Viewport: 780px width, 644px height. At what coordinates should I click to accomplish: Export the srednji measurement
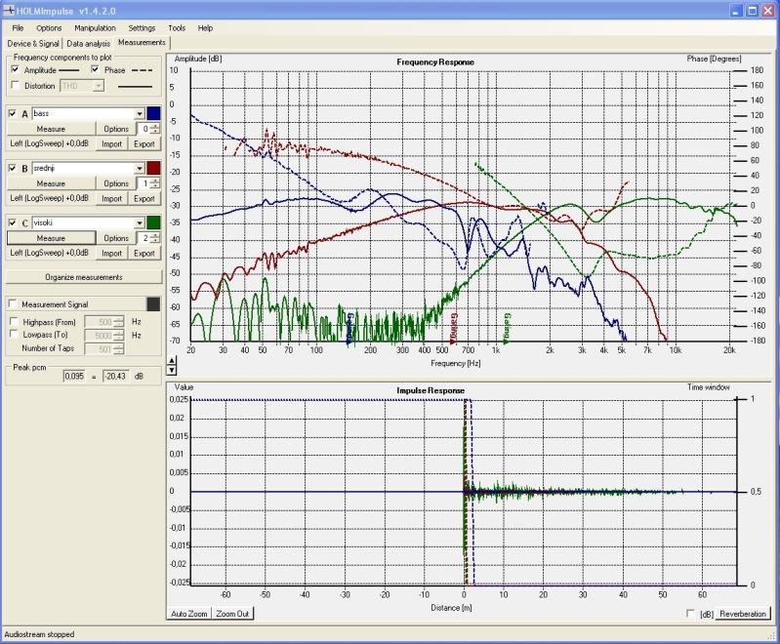pyautogui.click(x=144, y=198)
